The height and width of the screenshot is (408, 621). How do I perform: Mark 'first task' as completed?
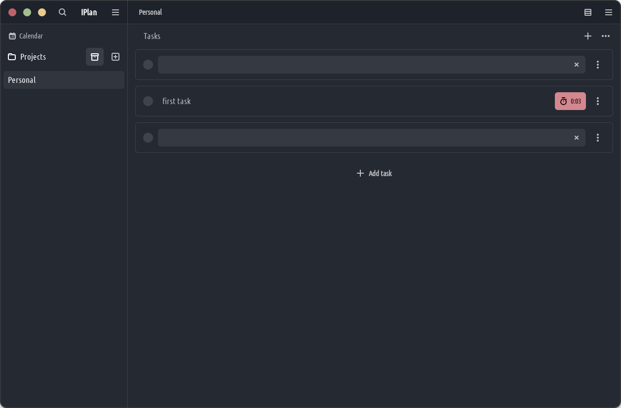point(148,101)
